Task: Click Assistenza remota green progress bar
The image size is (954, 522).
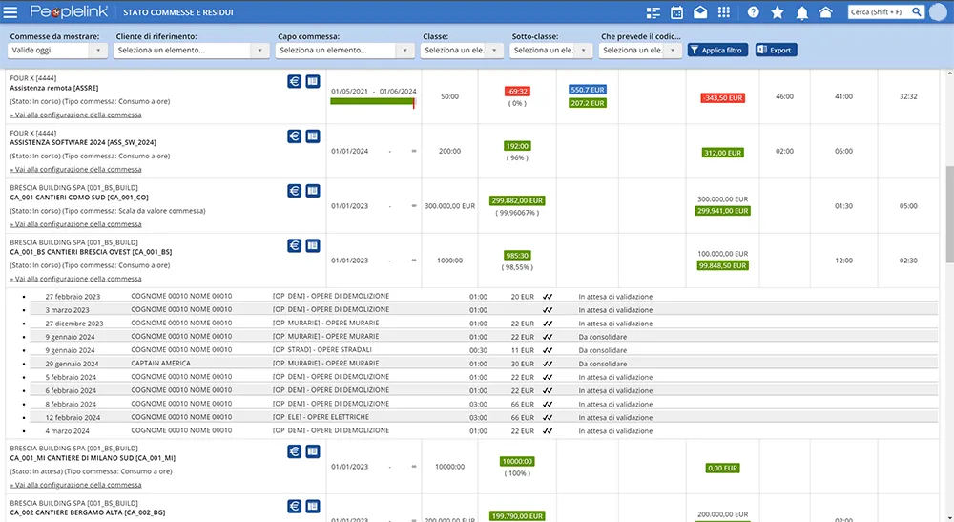Action: point(373,101)
